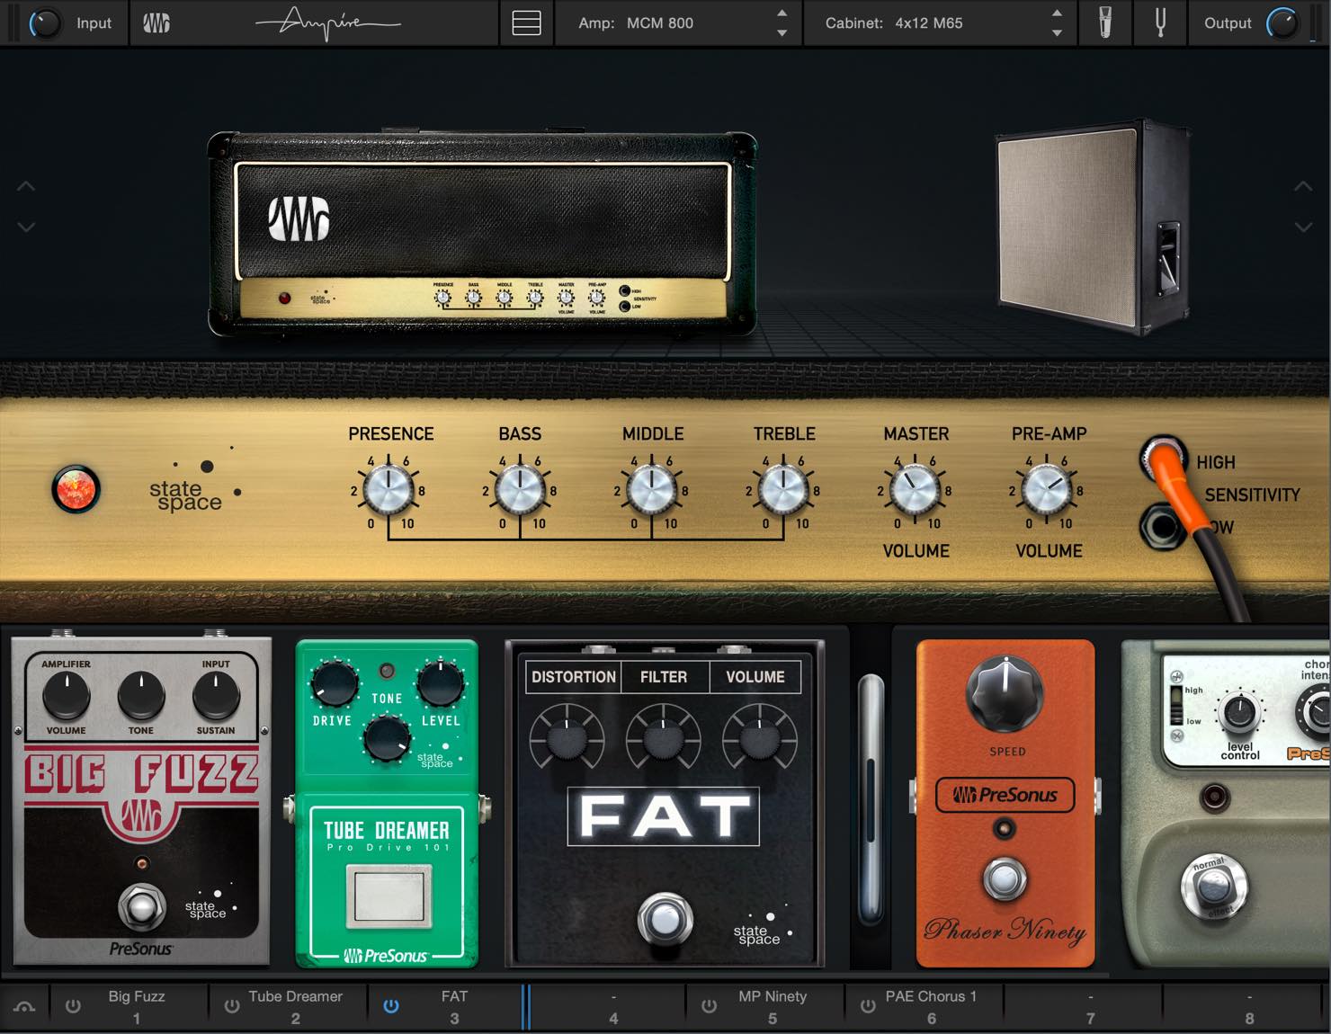
Task: Open the tuner fork icon
Action: [1160, 22]
